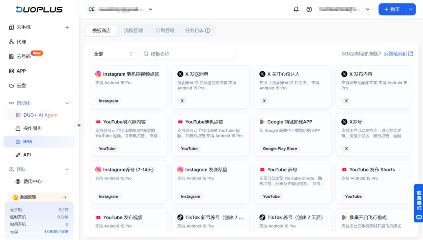Open the RPA menu item
The image size is (423, 240).
[x=39, y=142]
